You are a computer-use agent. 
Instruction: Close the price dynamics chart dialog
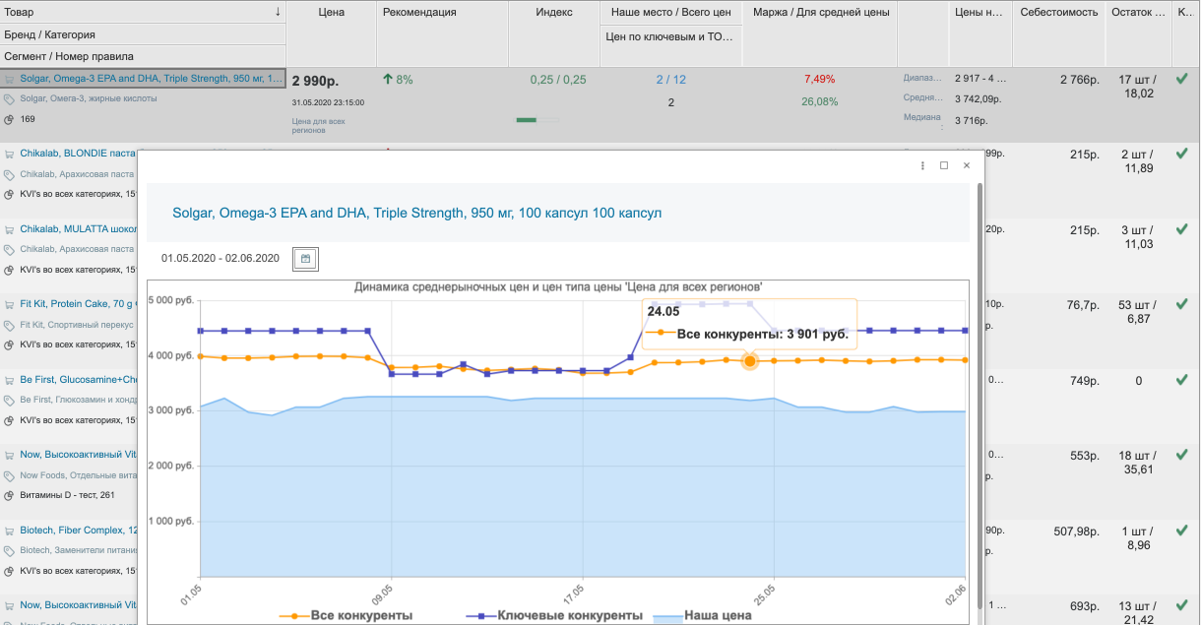(x=967, y=165)
